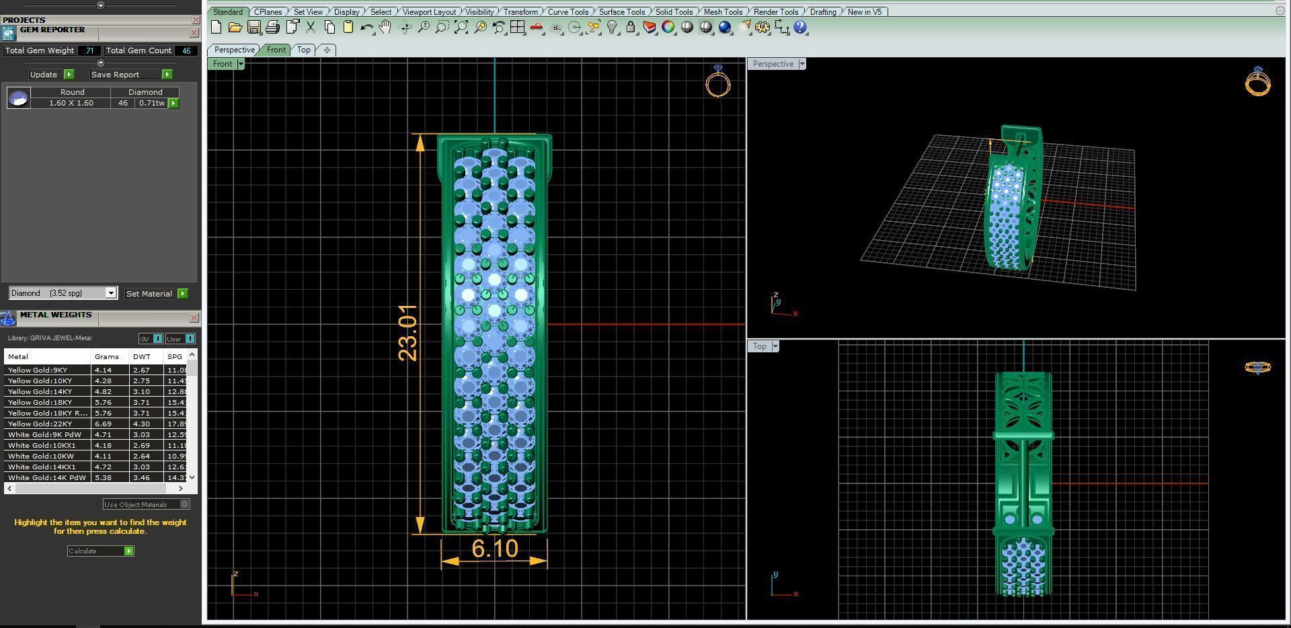
Task: Click the Set Material button
Action: click(x=156, y=294)
